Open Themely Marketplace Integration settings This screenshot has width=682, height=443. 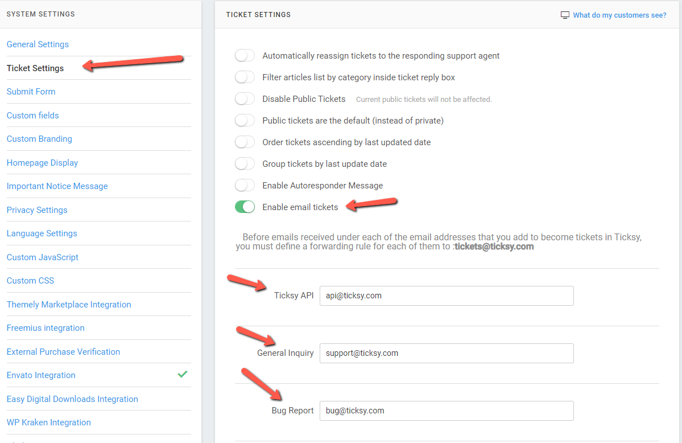pyautogui.click(x=69, y=304)
